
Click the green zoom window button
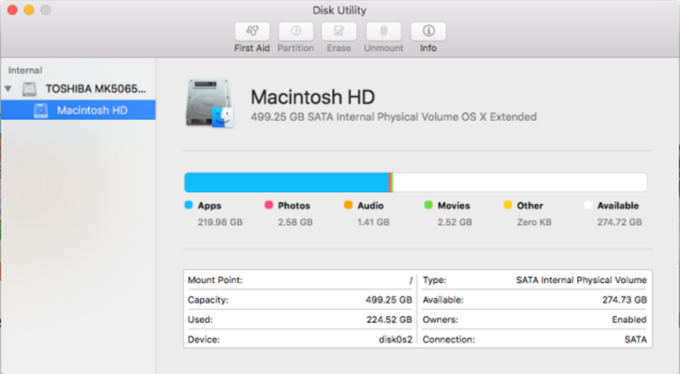pyautogui.click(x=45, y=9)
